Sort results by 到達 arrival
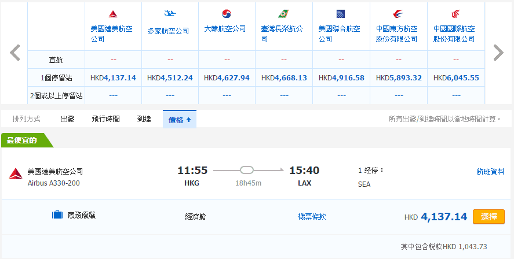Viewport: 514px width, 259px height. [x=144, y=119]
